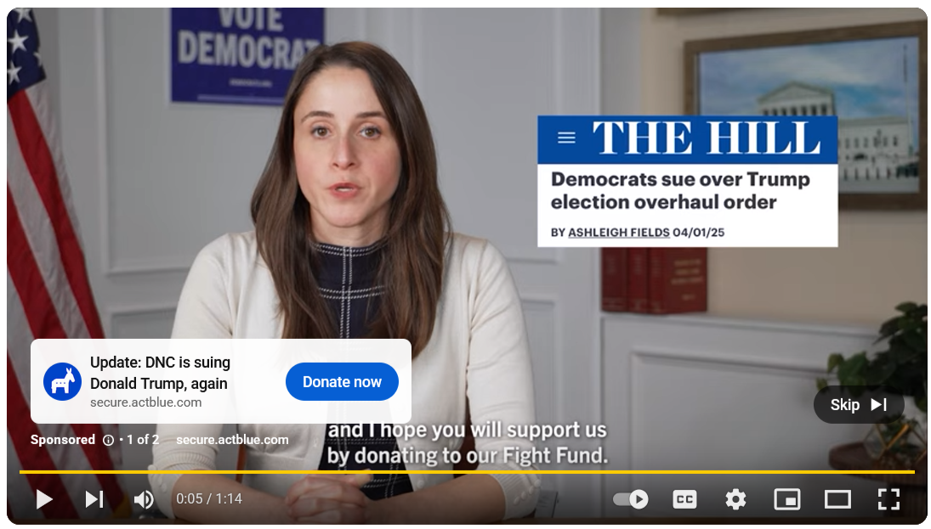Enter full screen mode
This screenshot has height=529, width=931.
pos(888,499)
